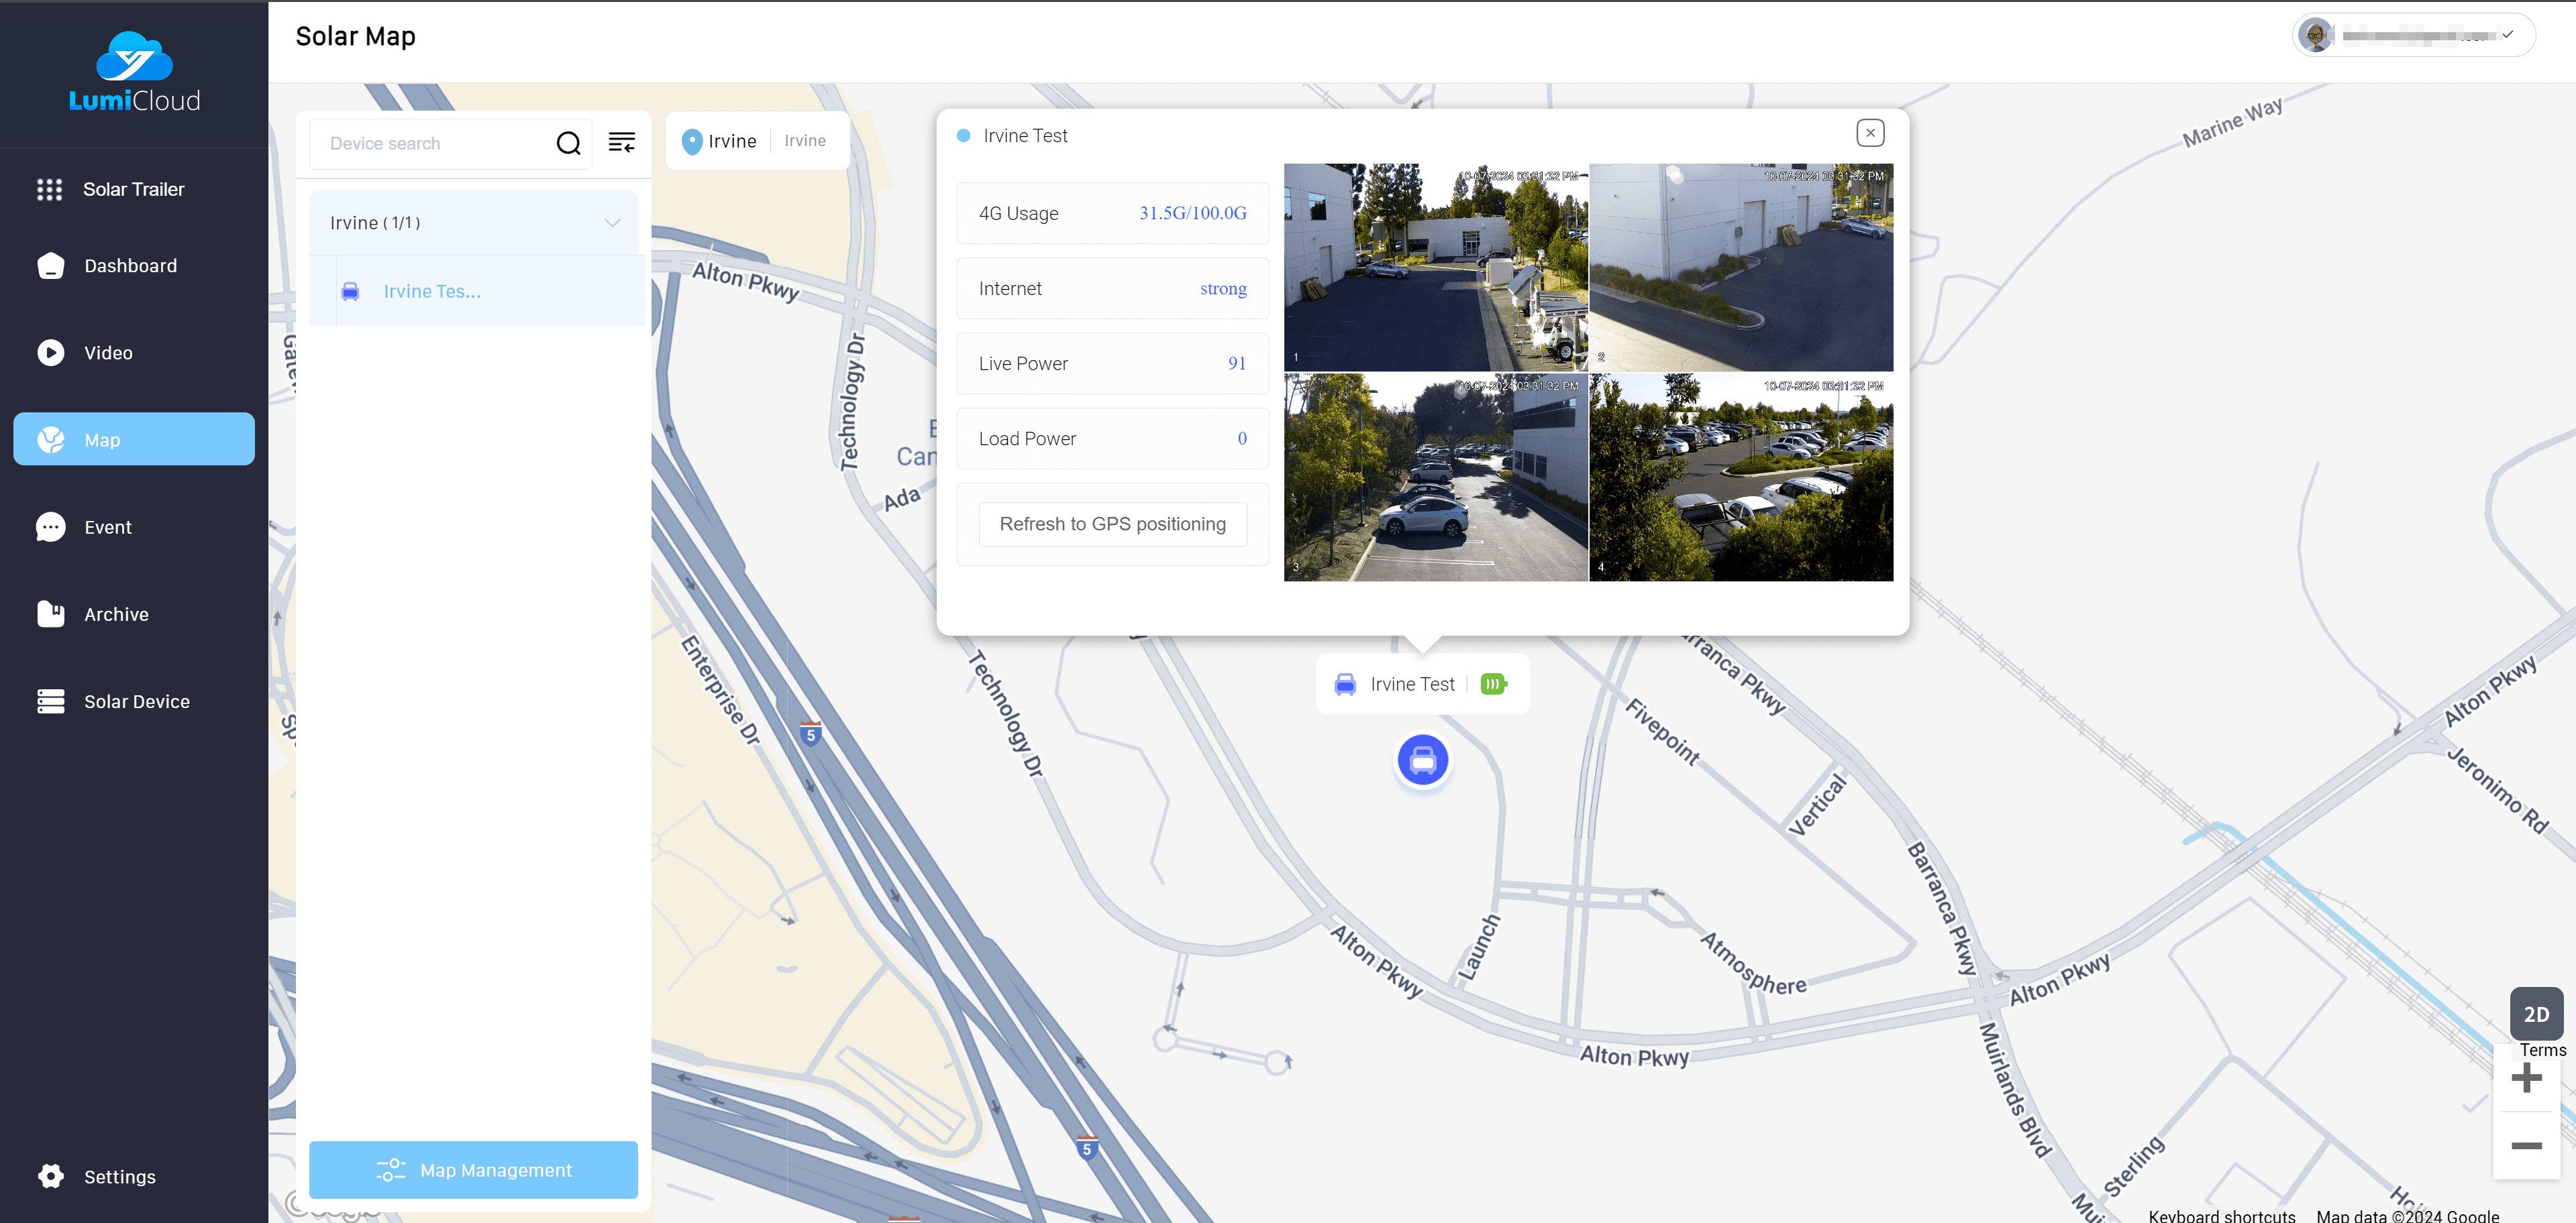Open Settings from the sidebar
2576x1223 pixels.
tap(134, 1176)
